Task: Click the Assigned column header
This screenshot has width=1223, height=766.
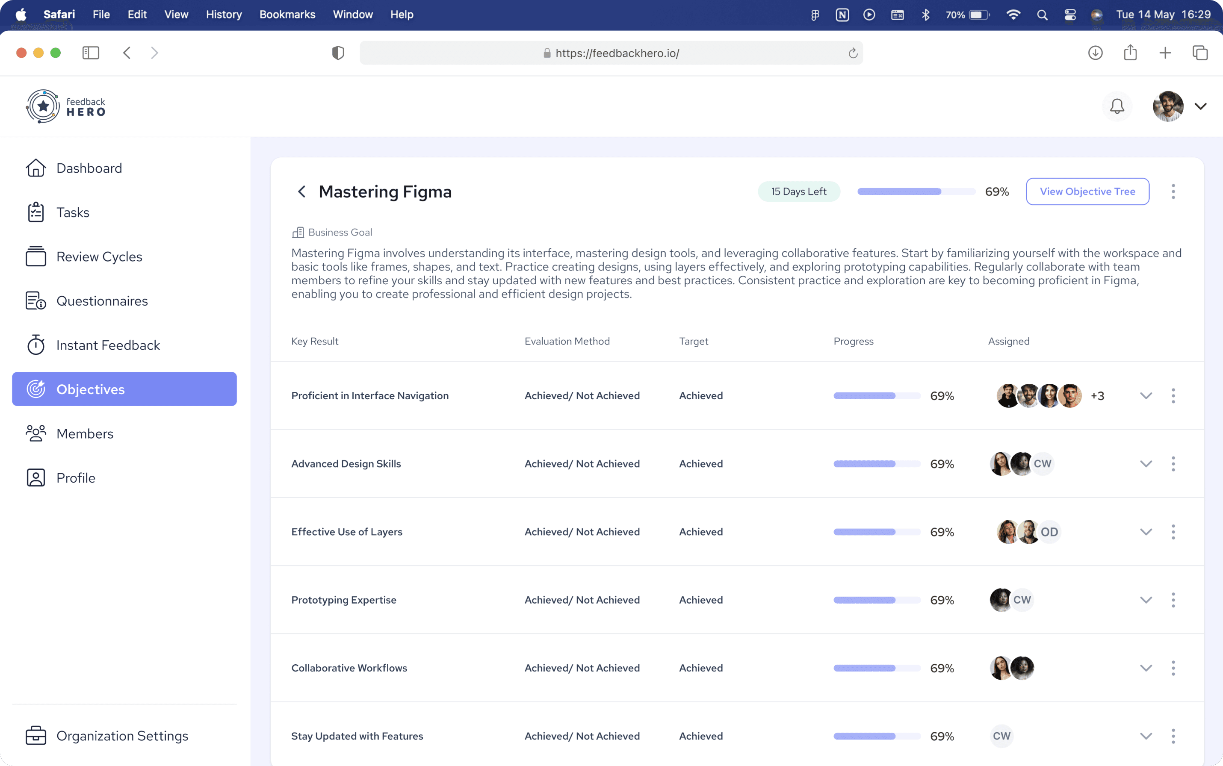Action: pyautogui.click(x=1009, y=342)
